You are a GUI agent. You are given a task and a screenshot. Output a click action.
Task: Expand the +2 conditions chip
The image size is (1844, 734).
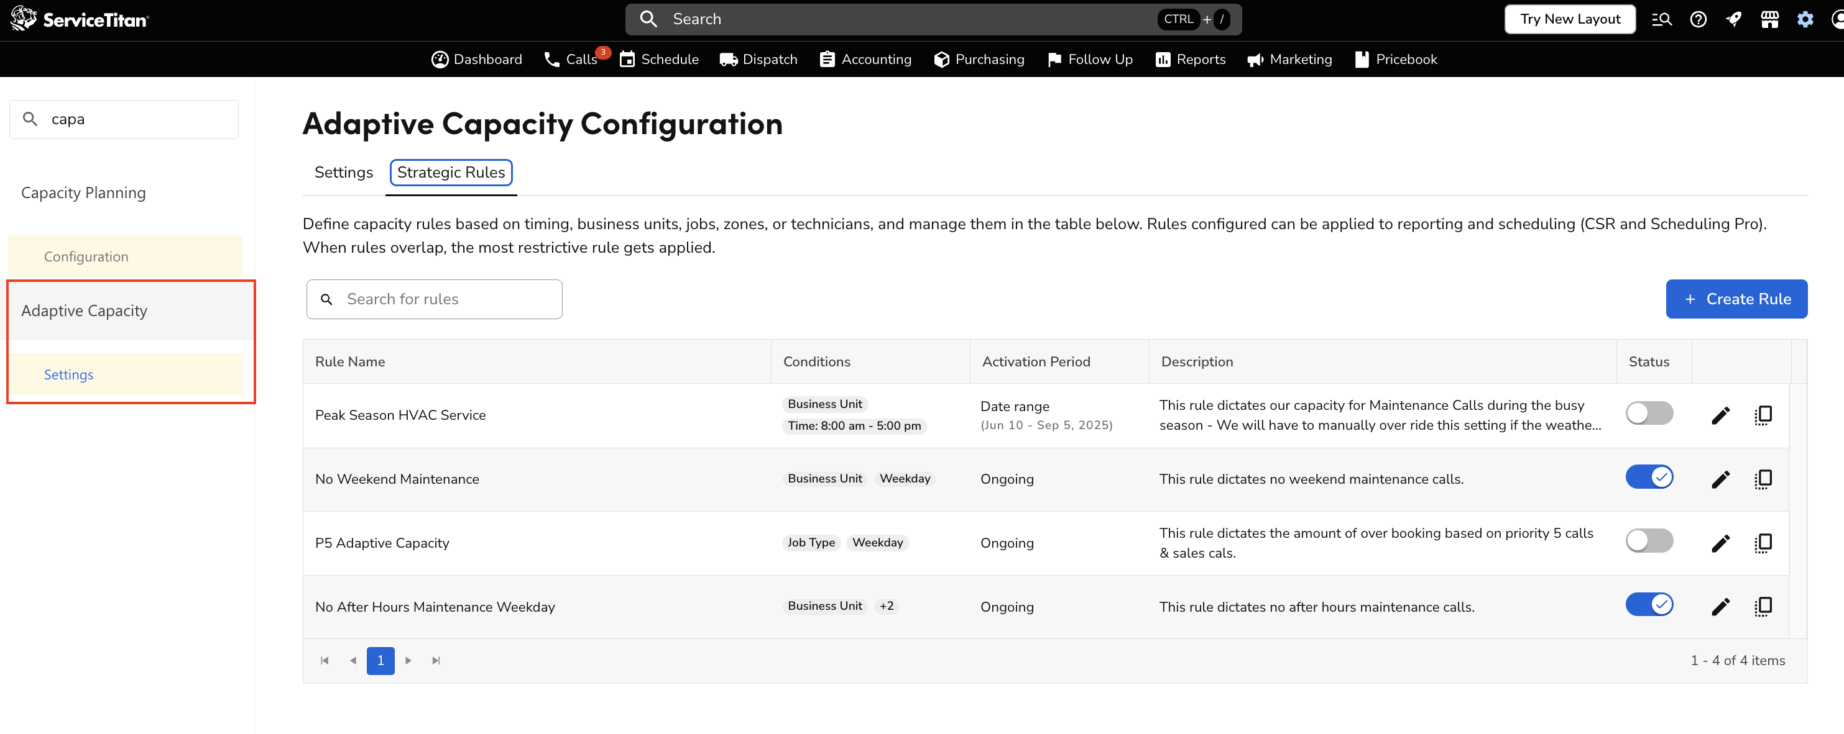886,606
